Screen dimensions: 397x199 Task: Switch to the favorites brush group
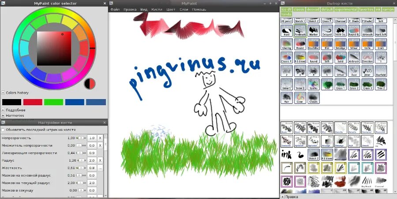pos(366,9)
